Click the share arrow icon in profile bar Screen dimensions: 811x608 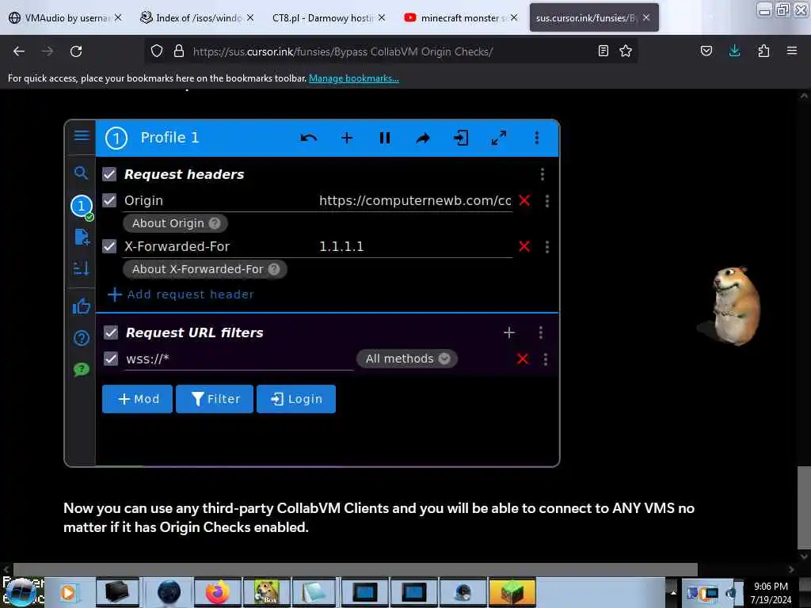click(x=423, y=138)
